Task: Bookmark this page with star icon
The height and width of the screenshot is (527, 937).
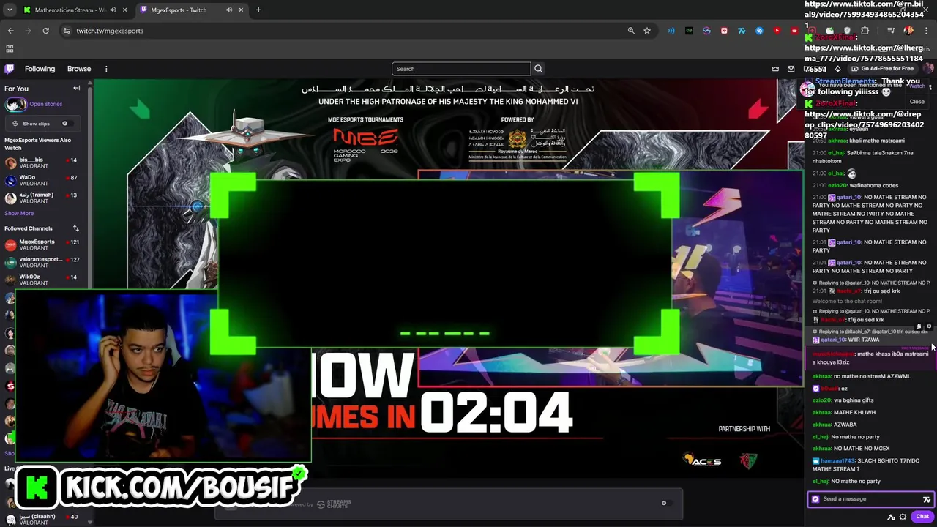Action: click(647, 31)
